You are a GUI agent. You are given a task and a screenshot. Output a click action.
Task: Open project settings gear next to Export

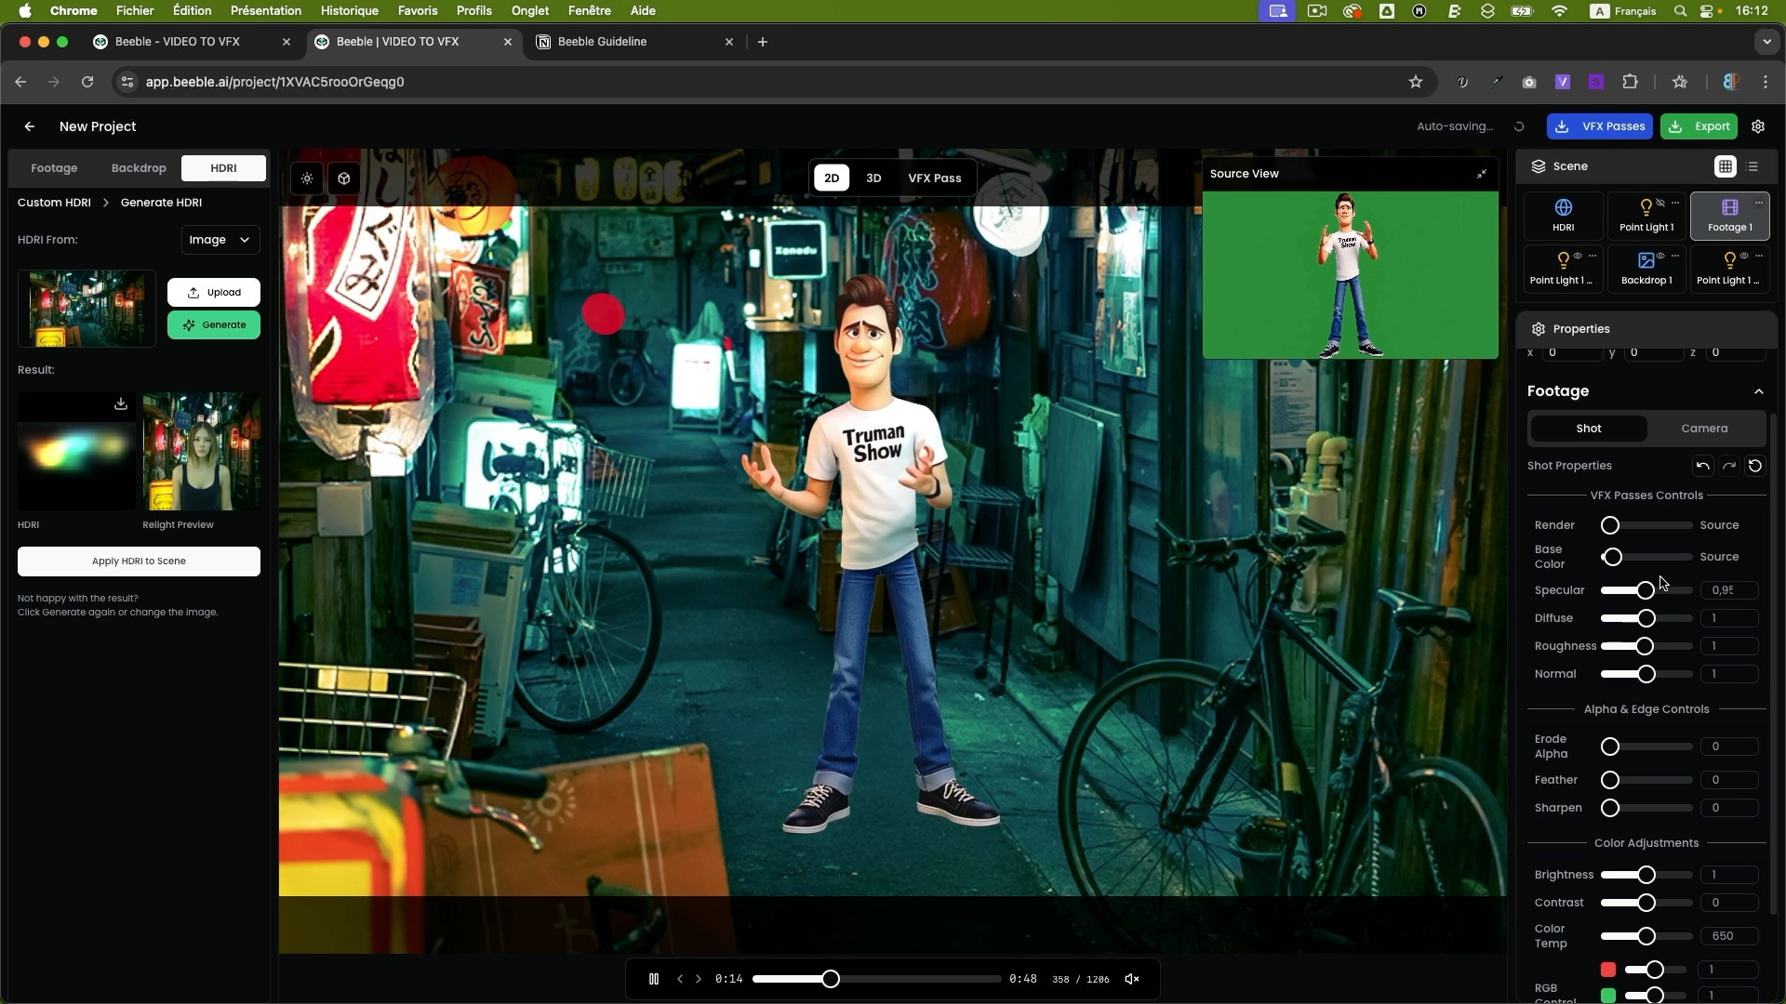click(1758, 126)
